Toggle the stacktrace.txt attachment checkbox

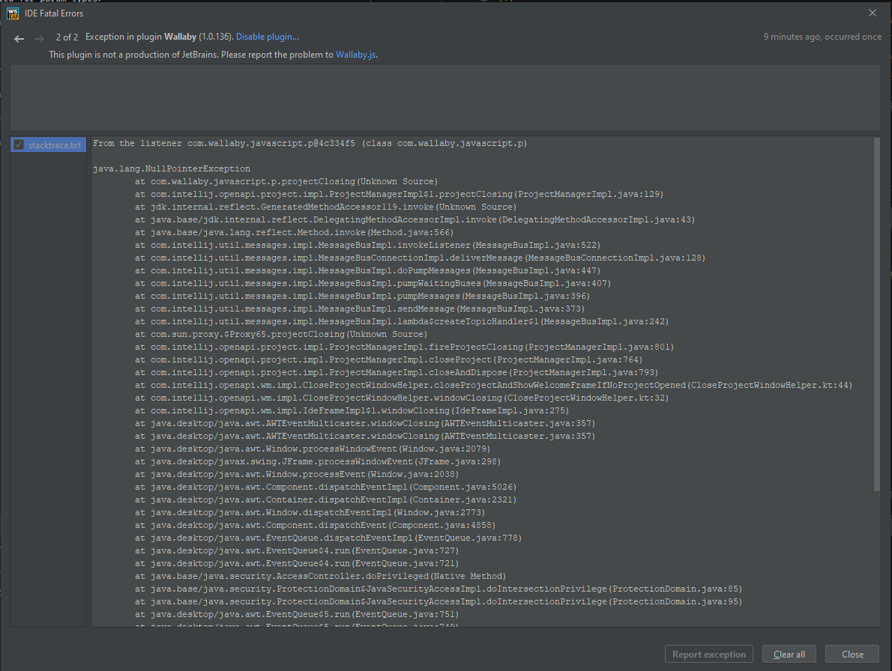point(19,145)
